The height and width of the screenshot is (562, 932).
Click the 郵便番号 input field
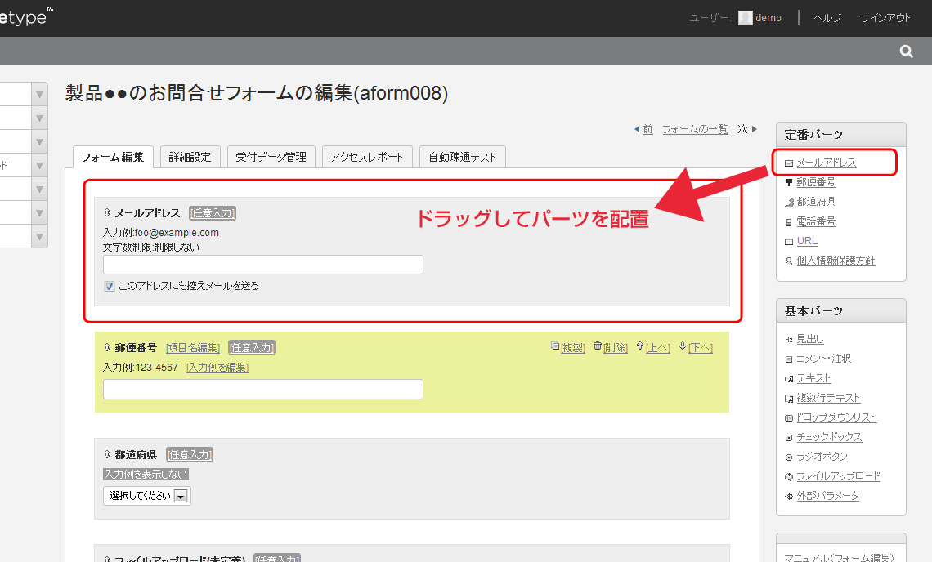(x=262, y=389)
